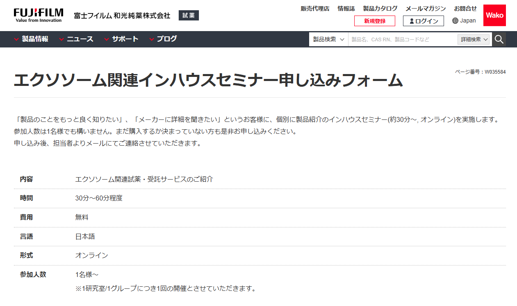
Task: Open the 販売代理店 link
Action: click(x=315, y=9)
